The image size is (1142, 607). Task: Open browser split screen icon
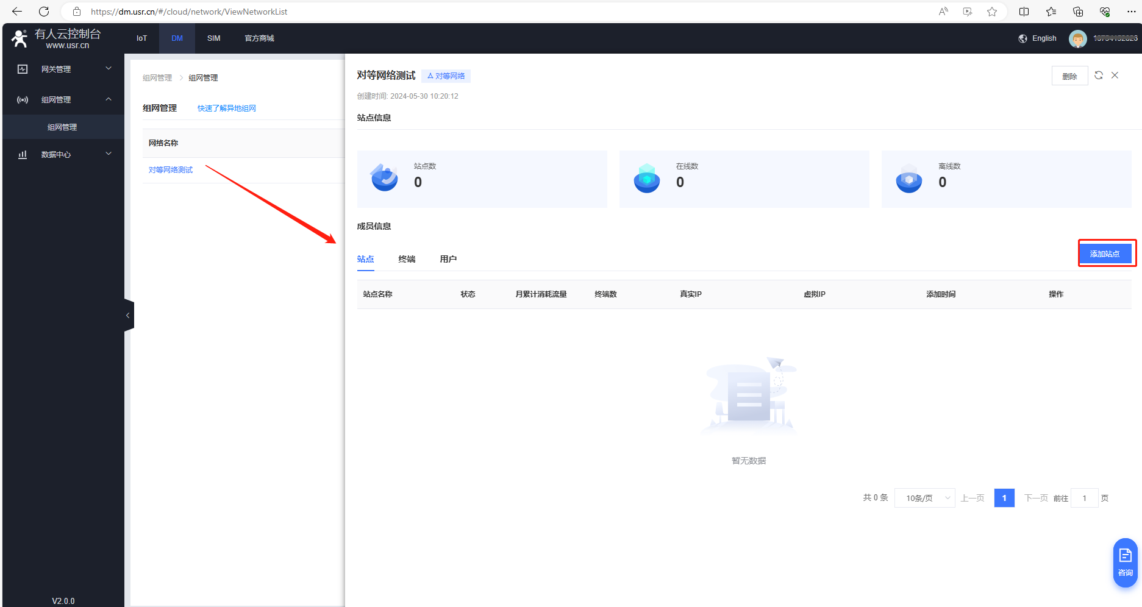tap(1024, 12)
